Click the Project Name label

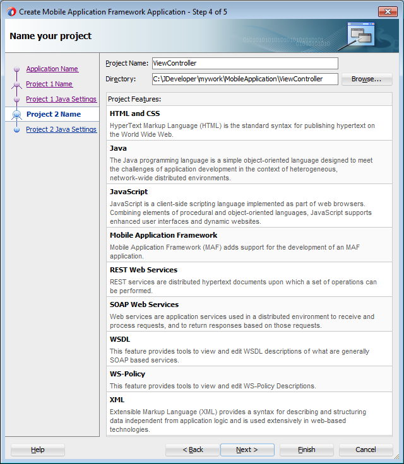[127, 63]
